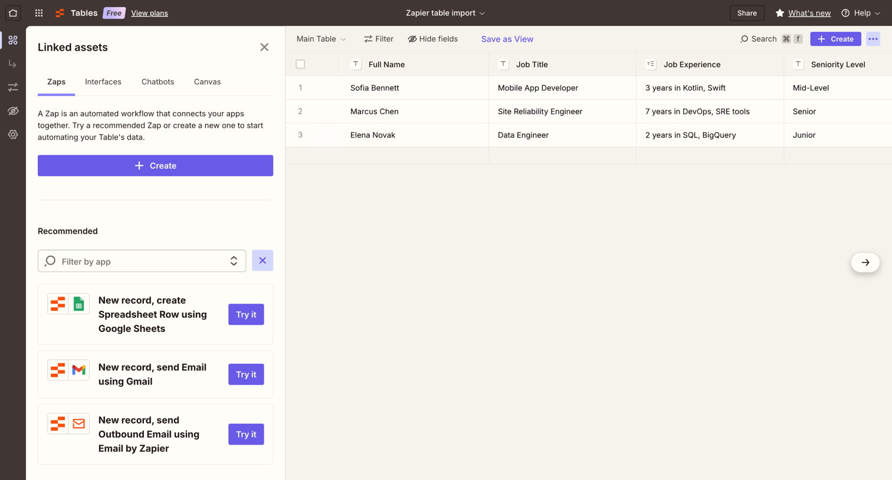892x480 pixels.
Task: Click the Free plan badge
Action: click(x=114, y=13)
